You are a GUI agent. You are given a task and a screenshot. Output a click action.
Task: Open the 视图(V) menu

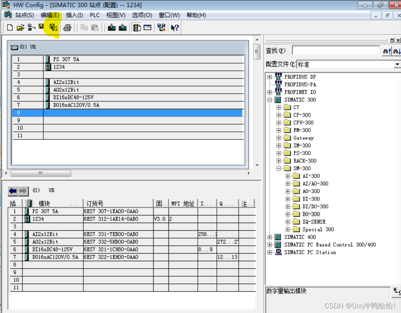[116, 15]
